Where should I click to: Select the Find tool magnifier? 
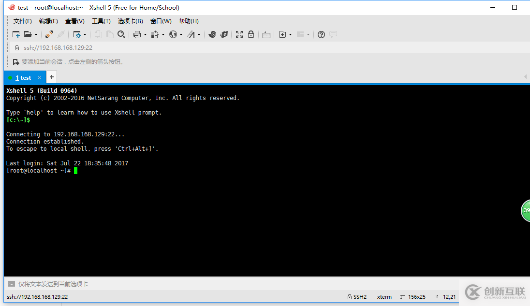pos(121,34)
